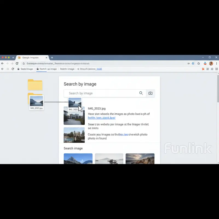Open a new tab with the plus button
Image resolution: width=219 pixels, height=219 pixels.
[52, 57]
